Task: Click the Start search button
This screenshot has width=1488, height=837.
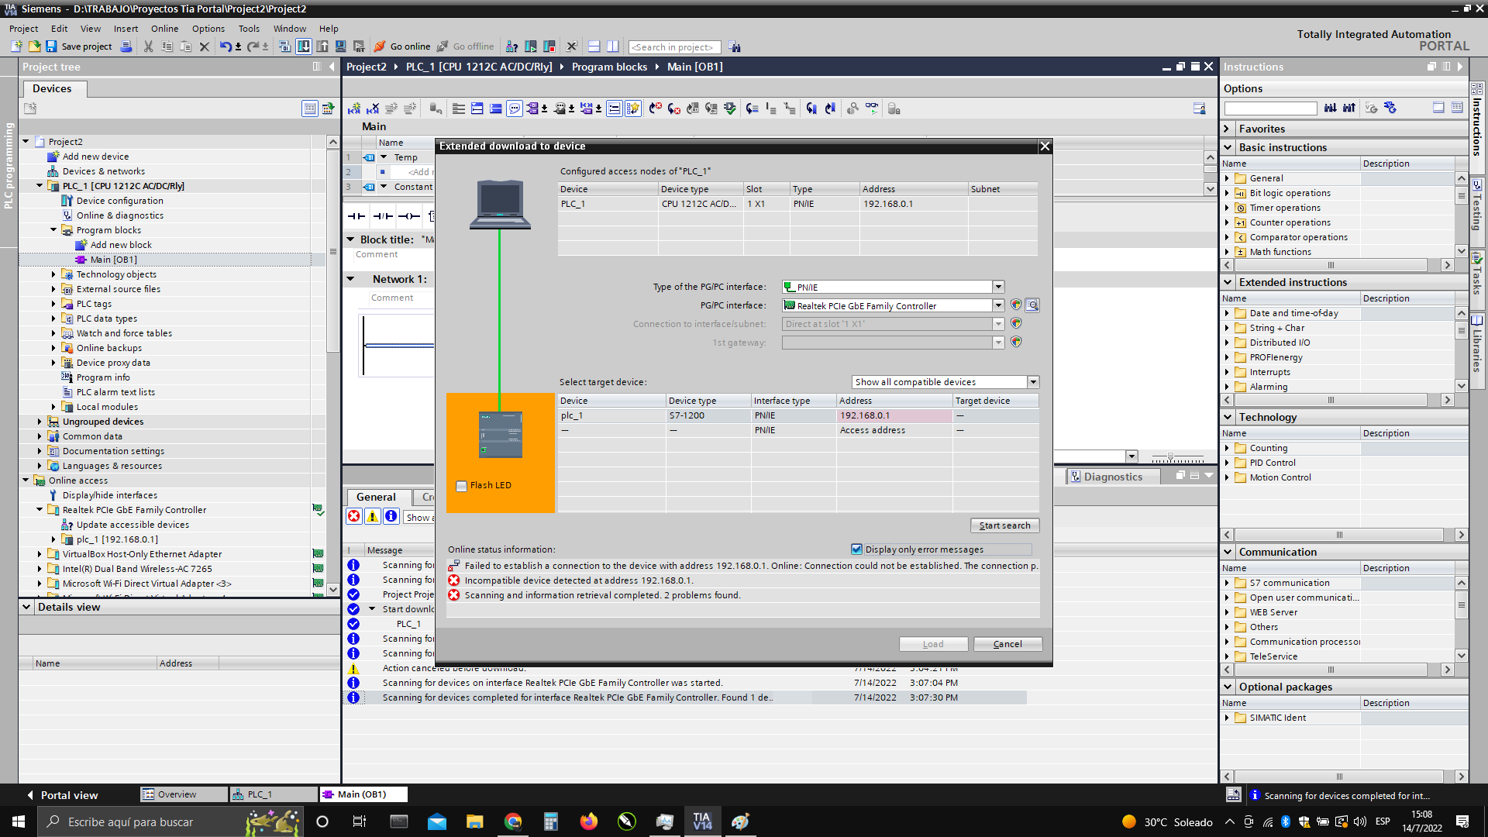Action: 1004,525
